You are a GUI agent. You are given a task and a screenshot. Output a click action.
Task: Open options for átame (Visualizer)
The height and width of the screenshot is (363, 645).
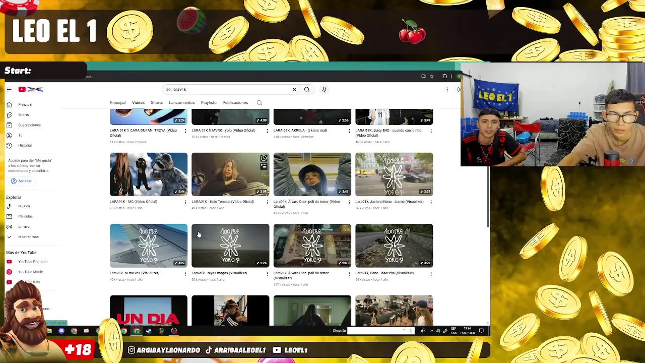coord(431,202)
